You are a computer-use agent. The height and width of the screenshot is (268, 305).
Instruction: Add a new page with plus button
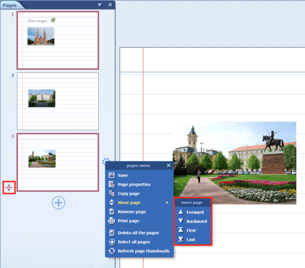coord(58,203)
